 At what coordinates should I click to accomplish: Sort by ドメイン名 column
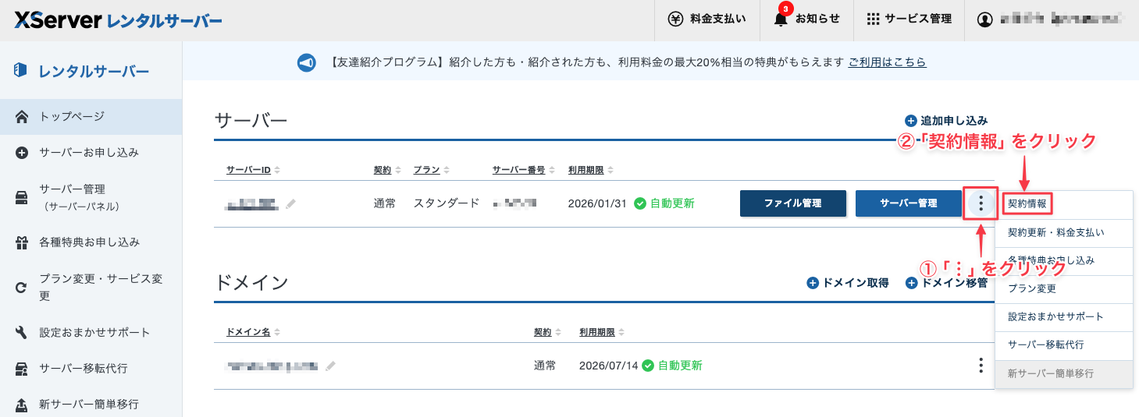[x=253, y=332]
